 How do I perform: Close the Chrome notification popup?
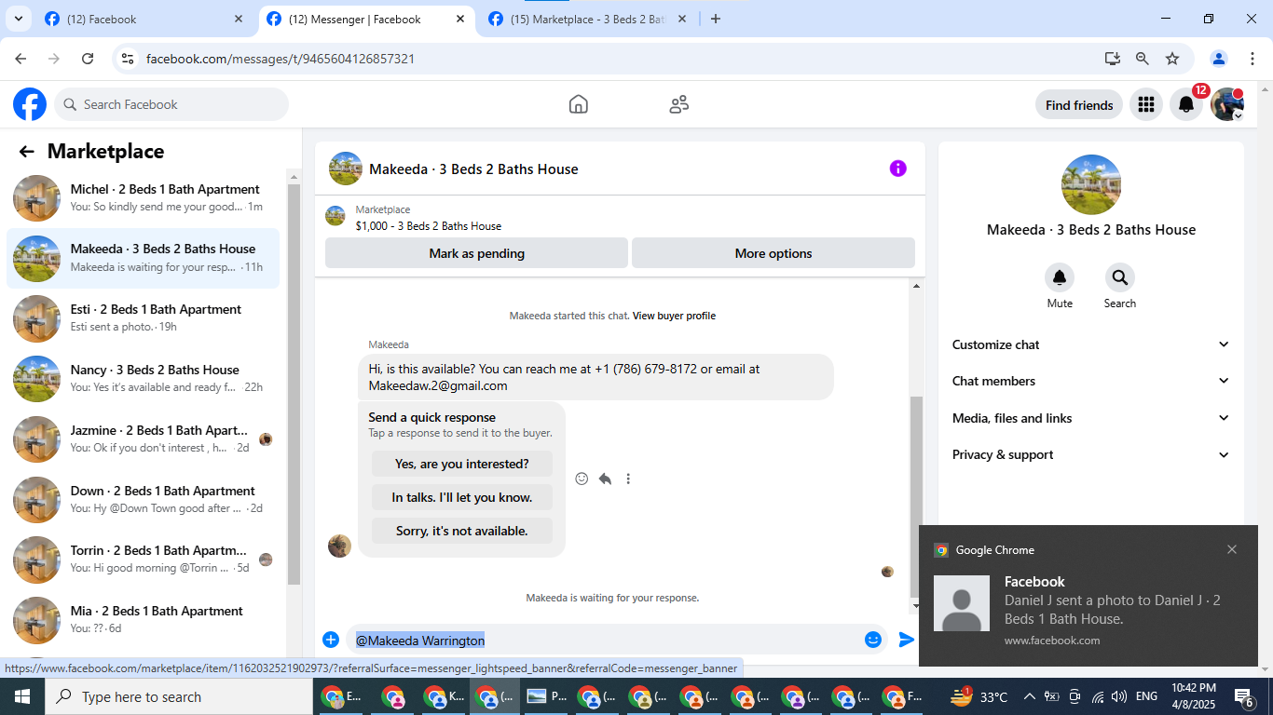coord(1232,549)
